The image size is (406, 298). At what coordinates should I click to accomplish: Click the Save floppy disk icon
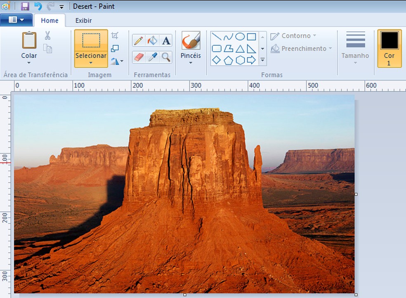point(25,6)
